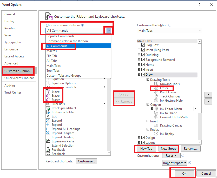Select the Ink Editor Menu icon
The image size is (217, 178).
click(156, 109)
